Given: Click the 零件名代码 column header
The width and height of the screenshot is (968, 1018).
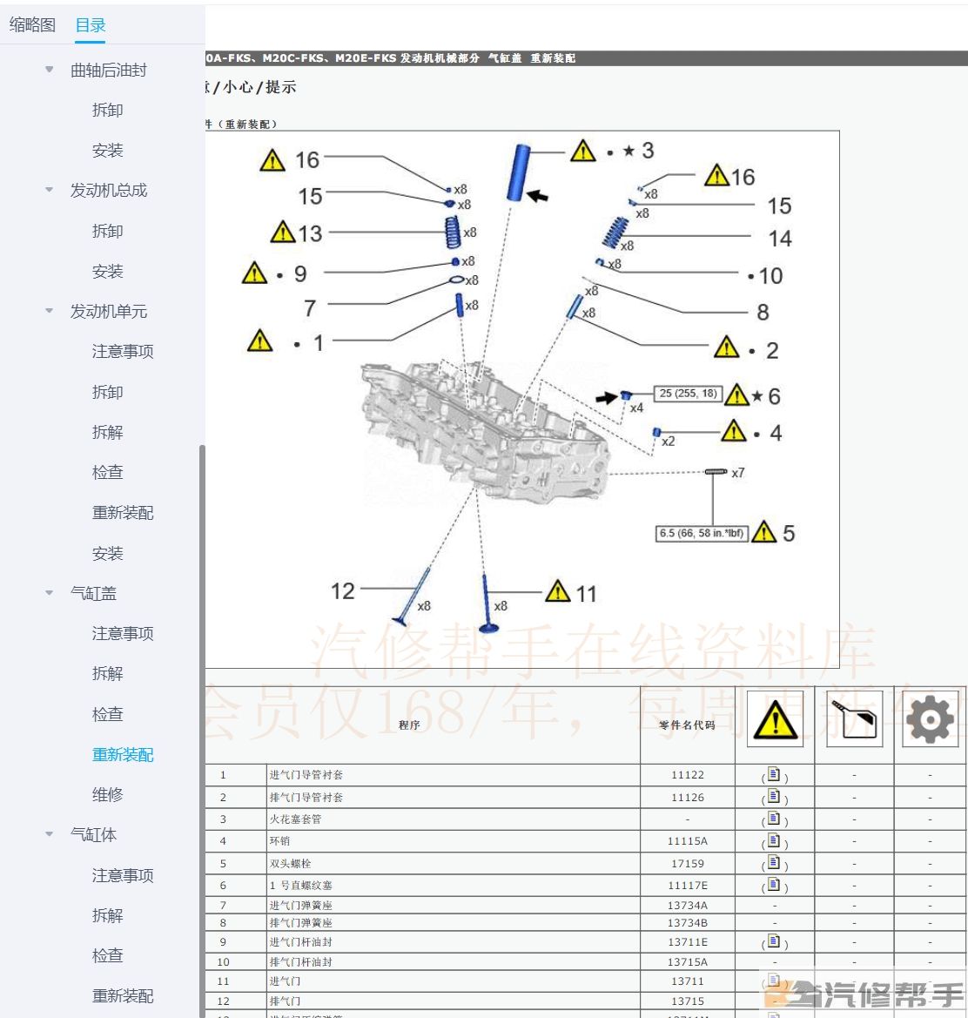Looking at the screenshot, I should (x=687, y=725).
